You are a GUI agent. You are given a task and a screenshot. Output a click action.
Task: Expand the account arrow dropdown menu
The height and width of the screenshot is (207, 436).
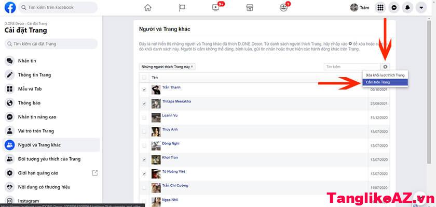coord(421,8)
